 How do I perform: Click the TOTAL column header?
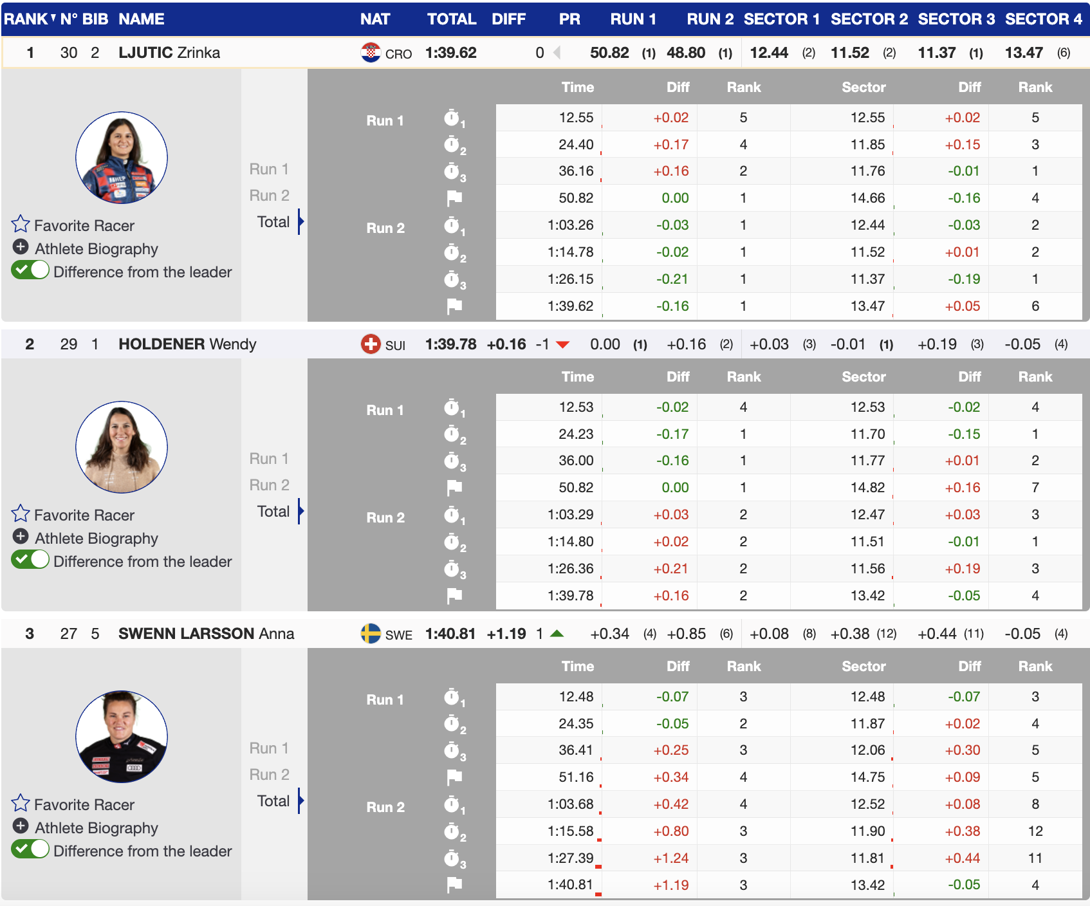(x=452, y=19)
